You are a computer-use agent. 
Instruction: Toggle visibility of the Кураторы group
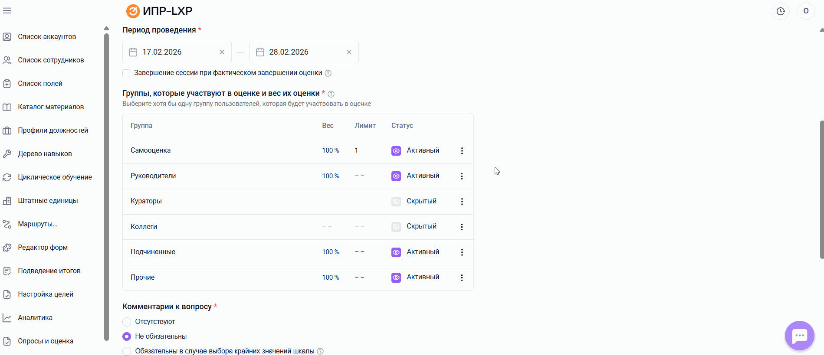coord(396,202)
